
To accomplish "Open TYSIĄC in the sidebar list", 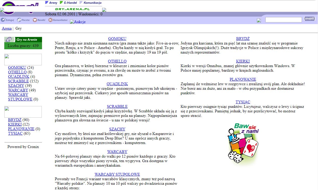I will [15, 133].
